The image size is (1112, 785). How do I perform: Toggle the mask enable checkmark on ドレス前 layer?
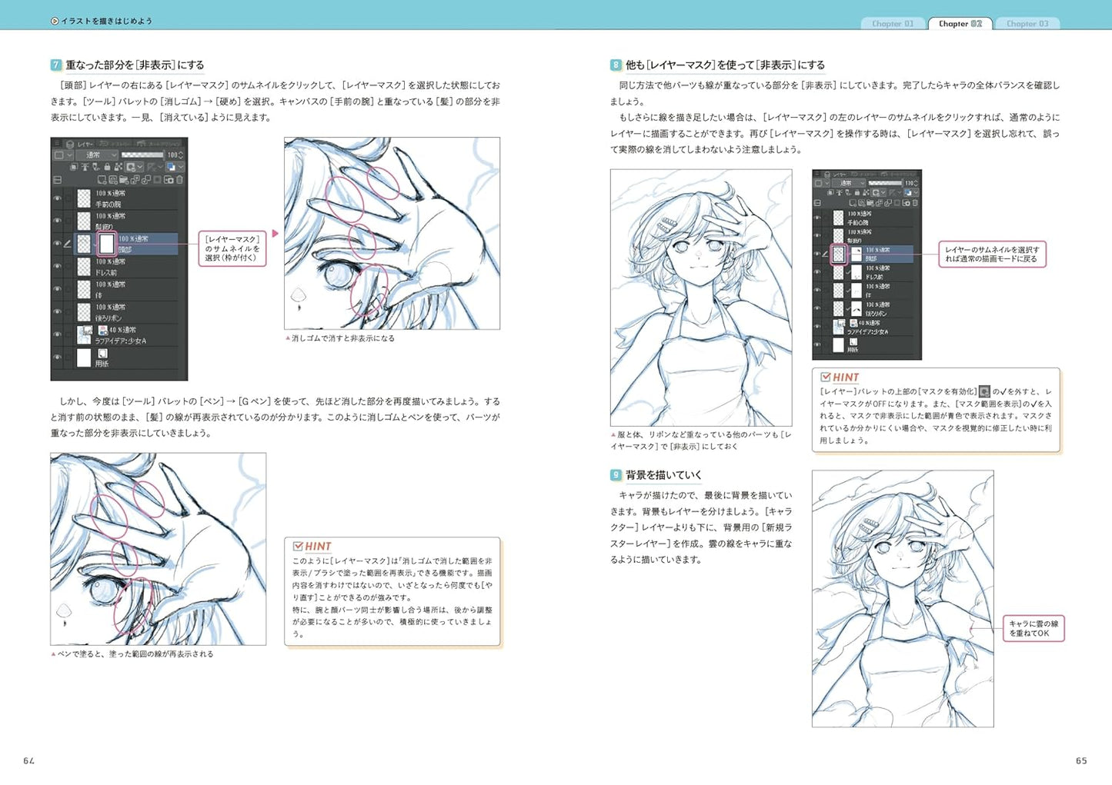[849, 273]
